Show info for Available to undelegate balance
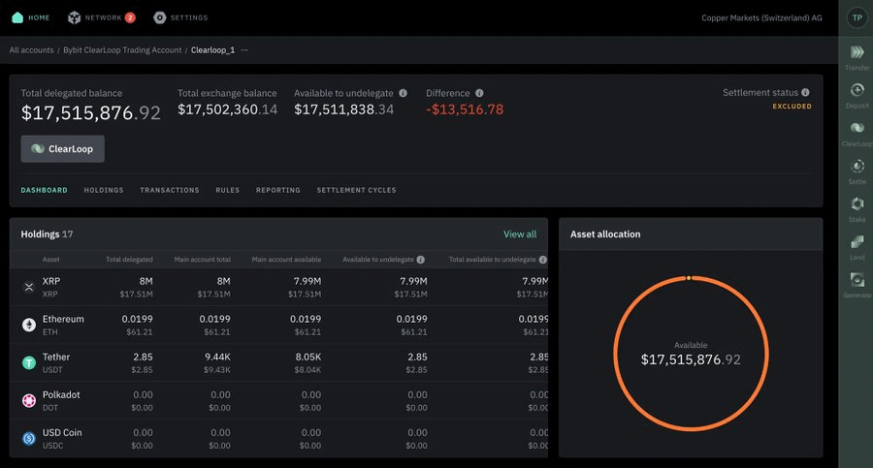 (x=403, y=93)
